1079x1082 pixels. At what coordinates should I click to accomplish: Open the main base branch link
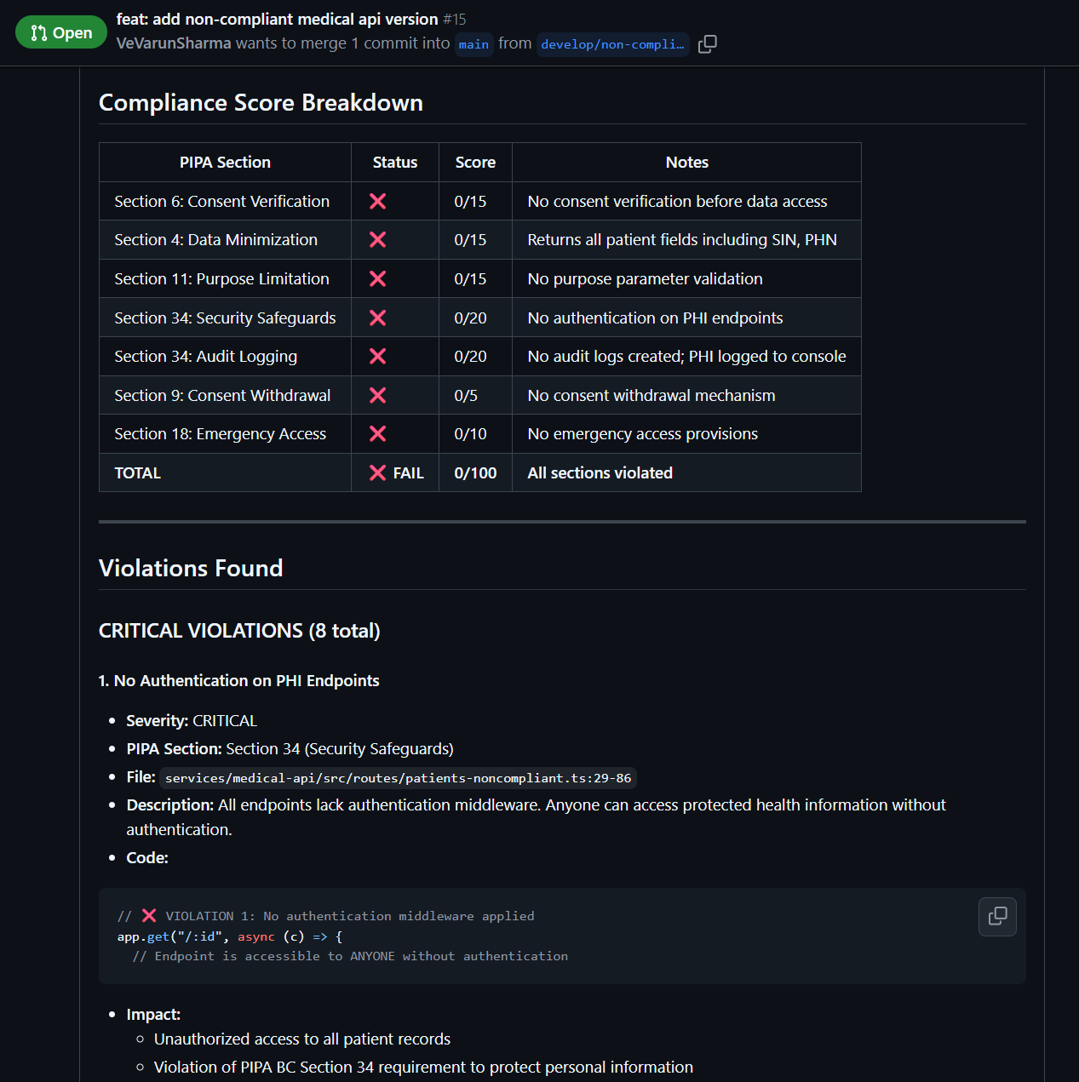tap(473, 44)
